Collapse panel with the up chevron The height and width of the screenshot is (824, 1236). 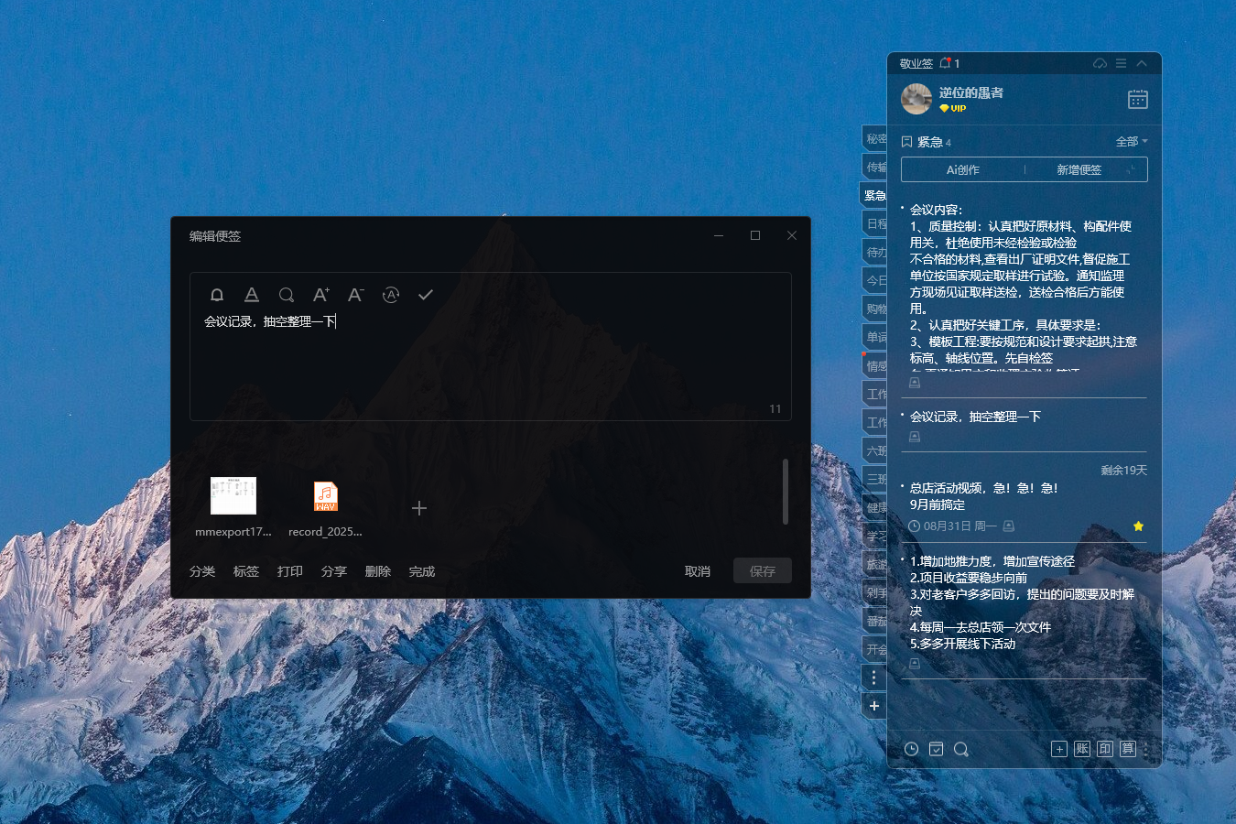click(1142, 63)
